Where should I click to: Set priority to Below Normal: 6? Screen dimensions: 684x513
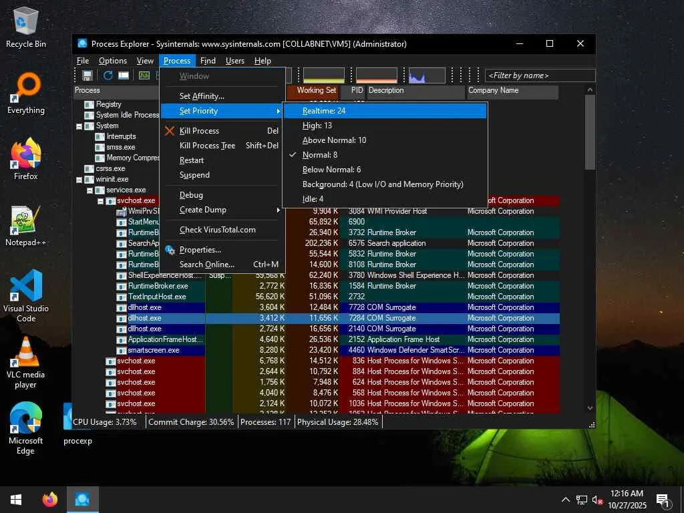point(385,170)
